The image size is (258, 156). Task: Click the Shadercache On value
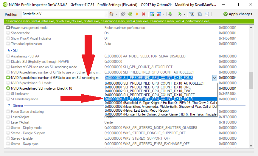click(x=106, y=33)
